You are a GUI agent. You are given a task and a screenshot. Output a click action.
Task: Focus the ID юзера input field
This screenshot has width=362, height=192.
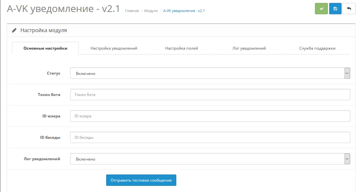(x=210, y=116)
